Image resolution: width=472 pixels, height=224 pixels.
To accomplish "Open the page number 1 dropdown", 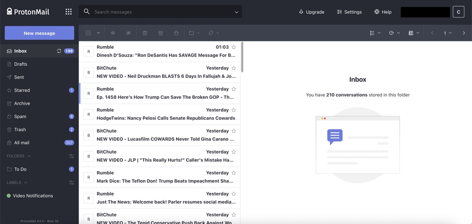I will (447, 33).
